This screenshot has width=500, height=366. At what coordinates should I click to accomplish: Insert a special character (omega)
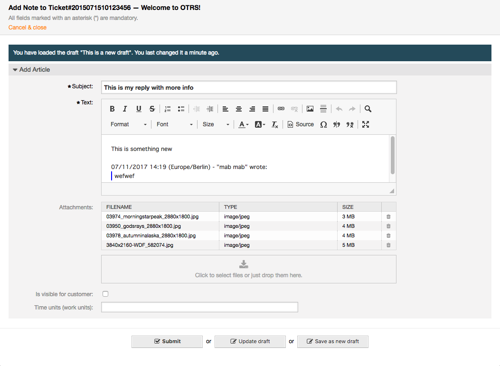click(x=323, y=124)
